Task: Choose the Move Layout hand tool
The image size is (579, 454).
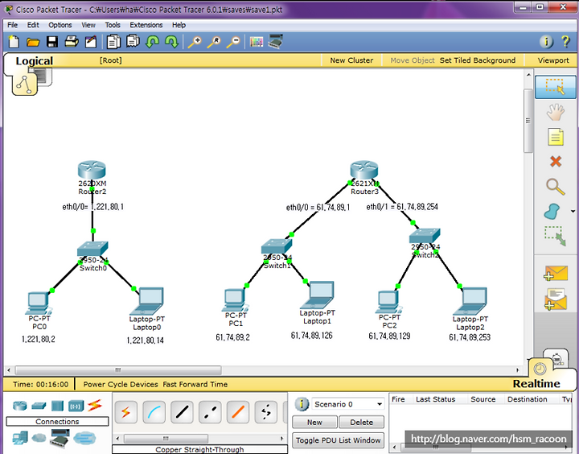Action: pos(555,112)
